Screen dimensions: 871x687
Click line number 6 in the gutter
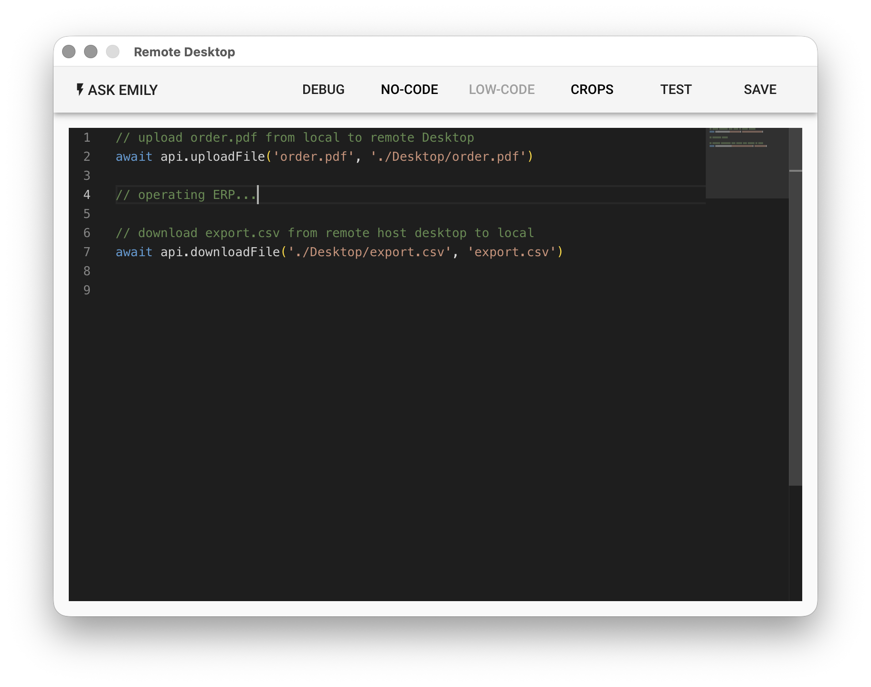click(87, 233)
